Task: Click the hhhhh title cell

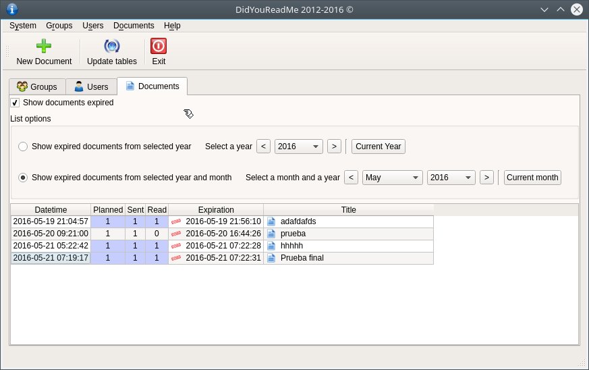Action: coord(349,246)
